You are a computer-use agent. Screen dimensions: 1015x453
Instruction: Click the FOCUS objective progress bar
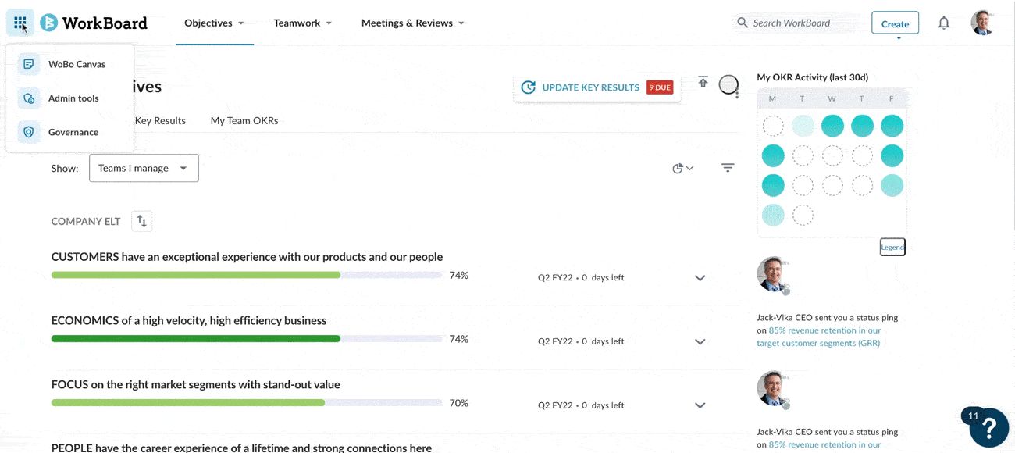point(247,403)
